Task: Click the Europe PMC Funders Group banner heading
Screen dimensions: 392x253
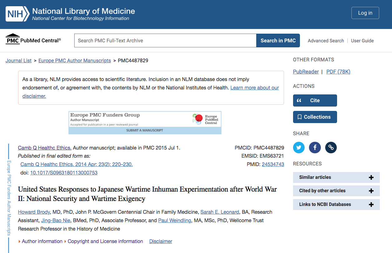Action: point(105,115)
